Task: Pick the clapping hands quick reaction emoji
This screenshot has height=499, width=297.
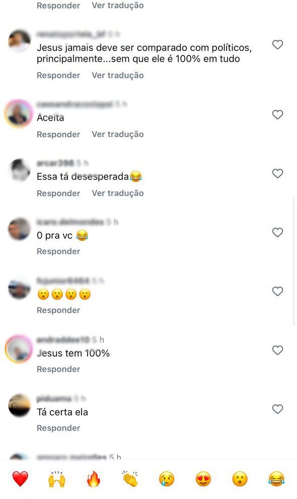Action: tap(130, 479)
